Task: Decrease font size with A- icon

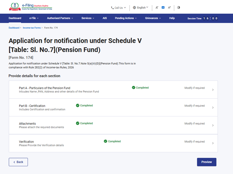Action: click(x=157, y=7)
